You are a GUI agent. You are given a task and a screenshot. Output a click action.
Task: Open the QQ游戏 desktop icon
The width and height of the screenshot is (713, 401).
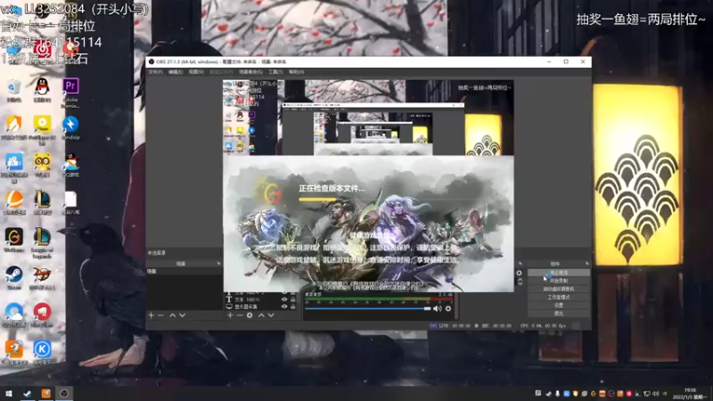point(70,165)
